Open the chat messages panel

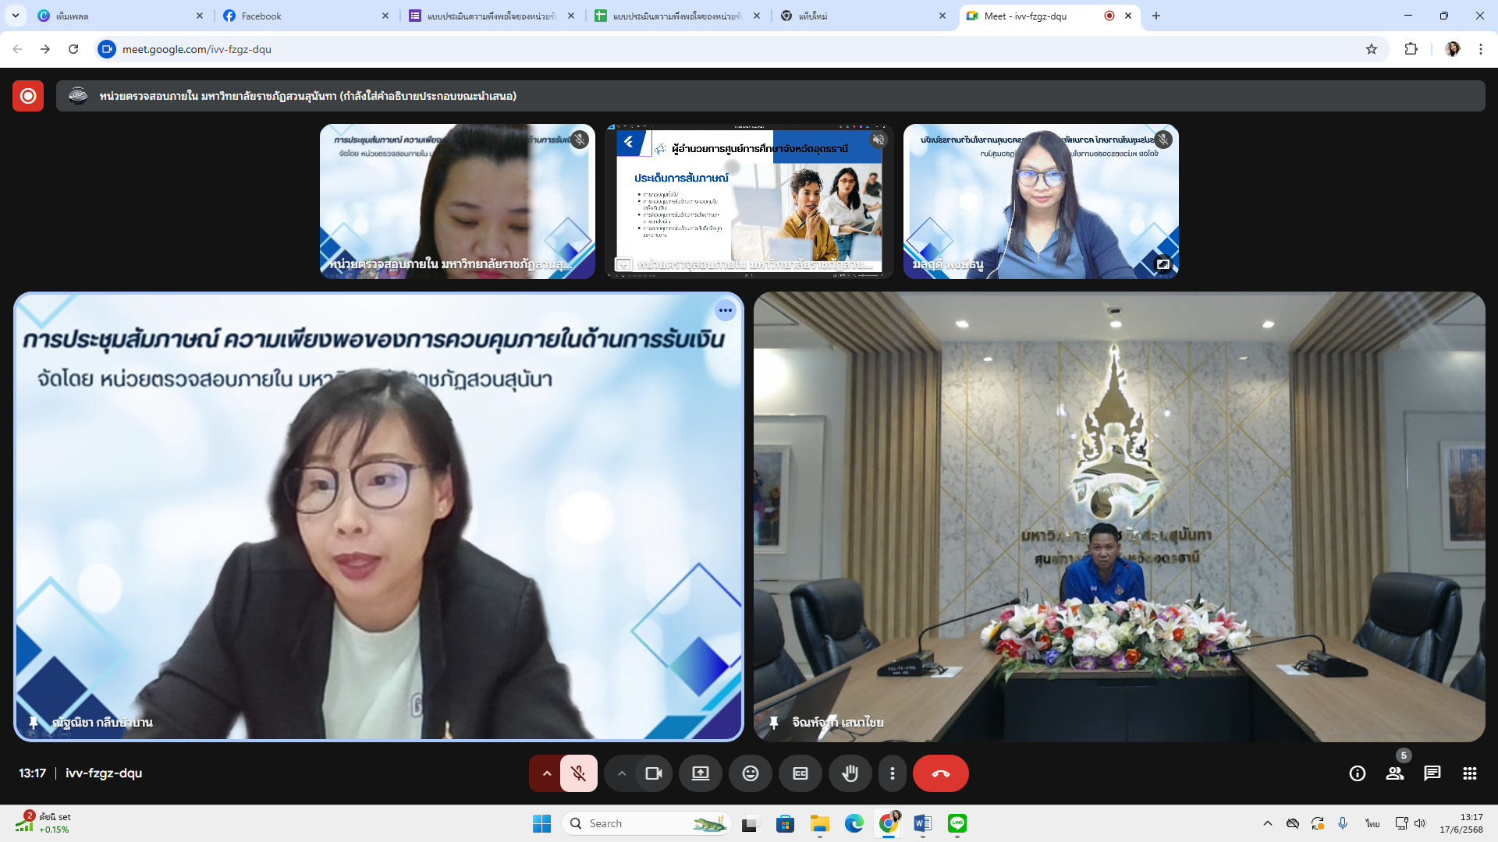1432,773
